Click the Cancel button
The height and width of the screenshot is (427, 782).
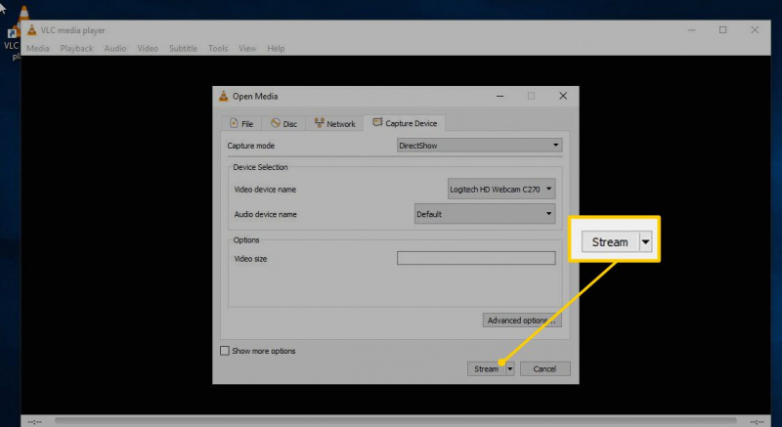(x=544, y=369)
